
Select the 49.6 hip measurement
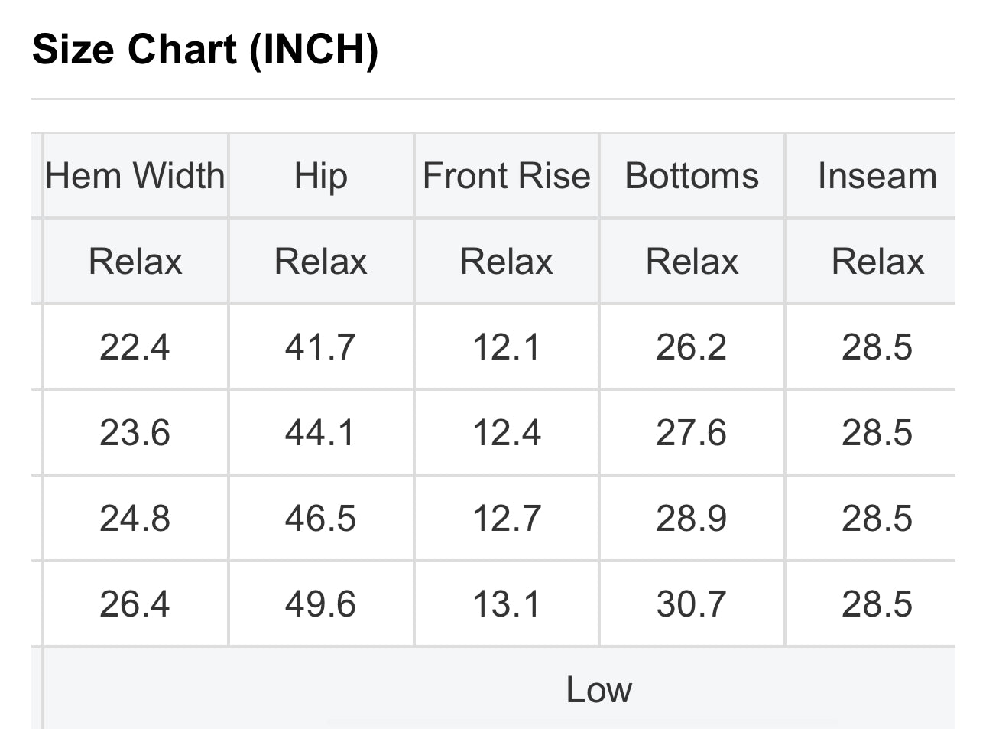[x=321, y=604]
